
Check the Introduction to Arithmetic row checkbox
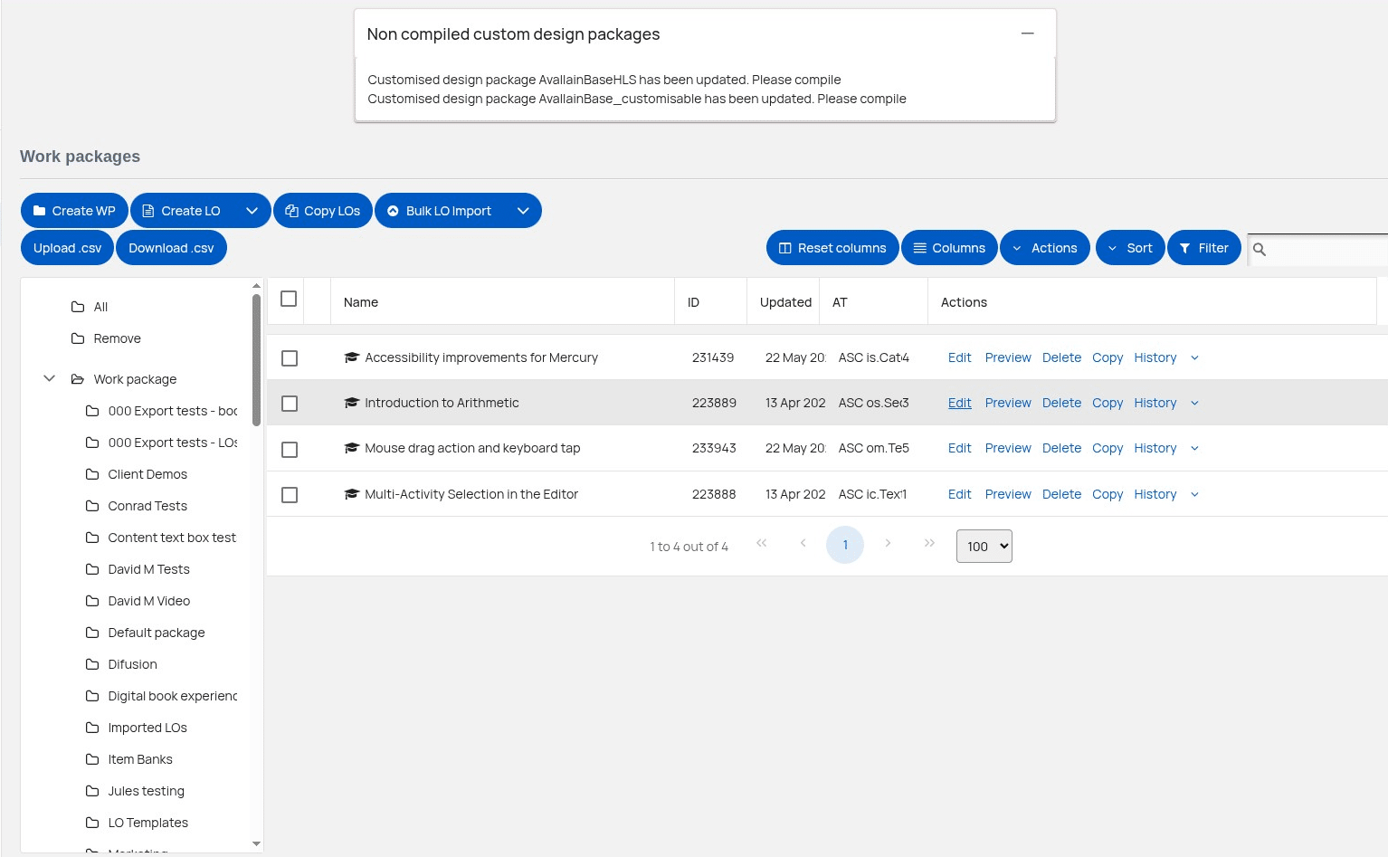point(290,404)
